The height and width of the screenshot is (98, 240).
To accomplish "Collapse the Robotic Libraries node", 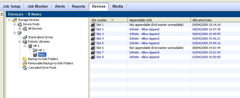I will click(20, 42).
